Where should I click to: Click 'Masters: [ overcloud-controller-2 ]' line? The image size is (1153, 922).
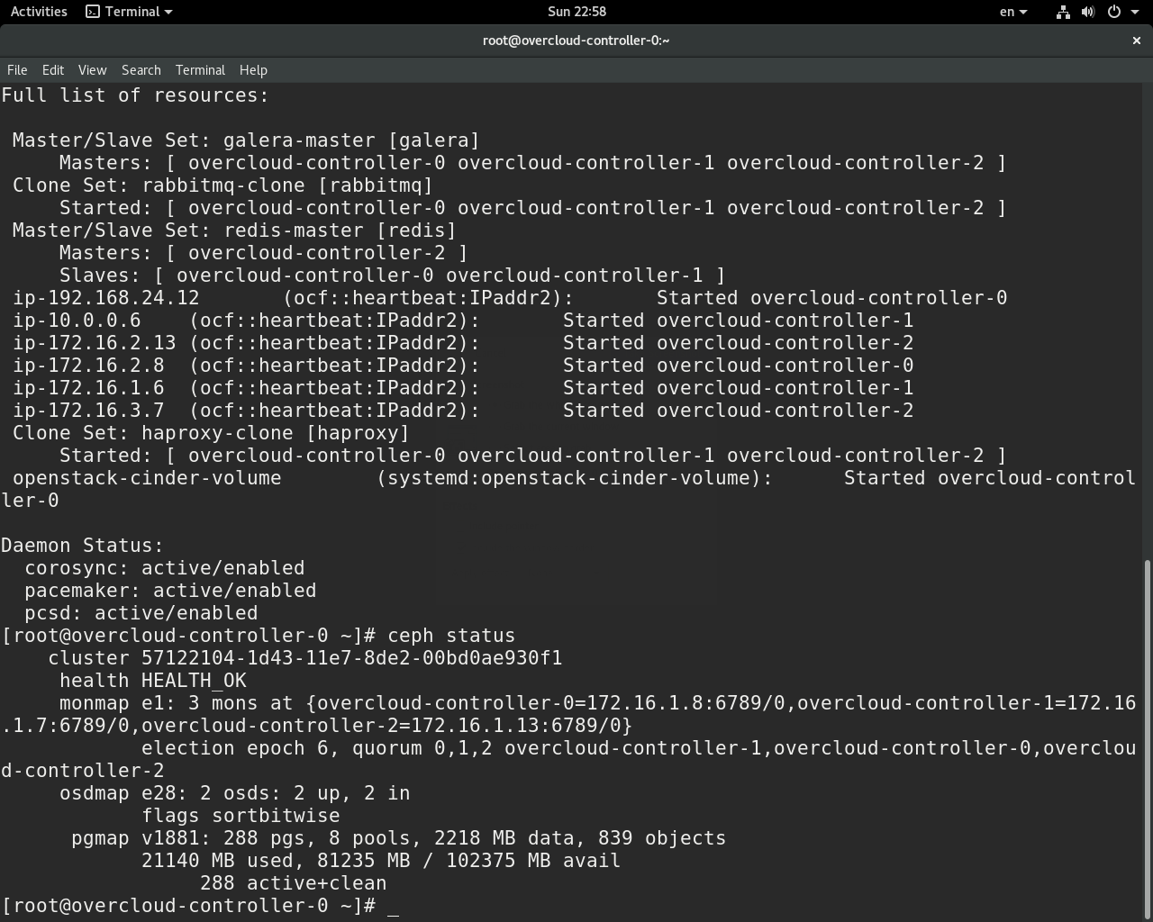coord(264,253)
